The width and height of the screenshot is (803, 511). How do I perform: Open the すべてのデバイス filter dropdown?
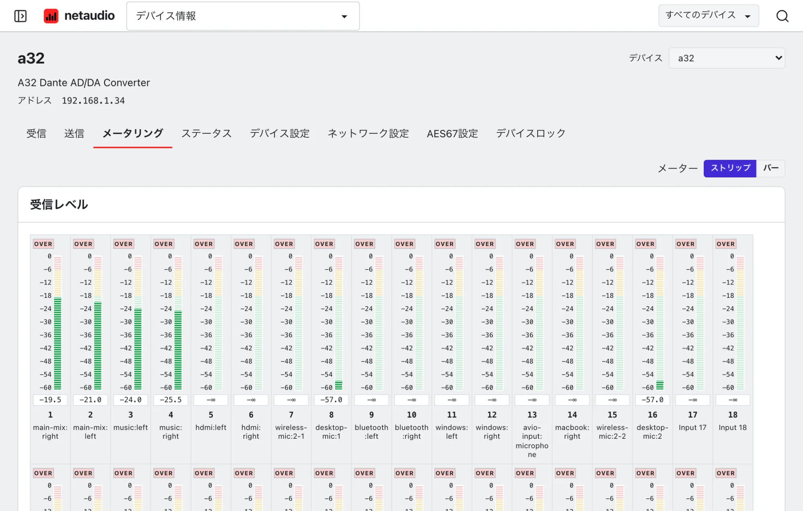pos(708,16)
